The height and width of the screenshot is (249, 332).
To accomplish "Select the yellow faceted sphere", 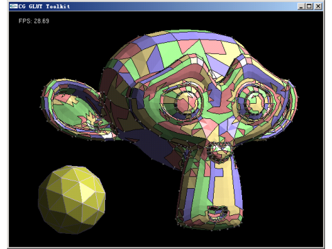I will [72, 199].
